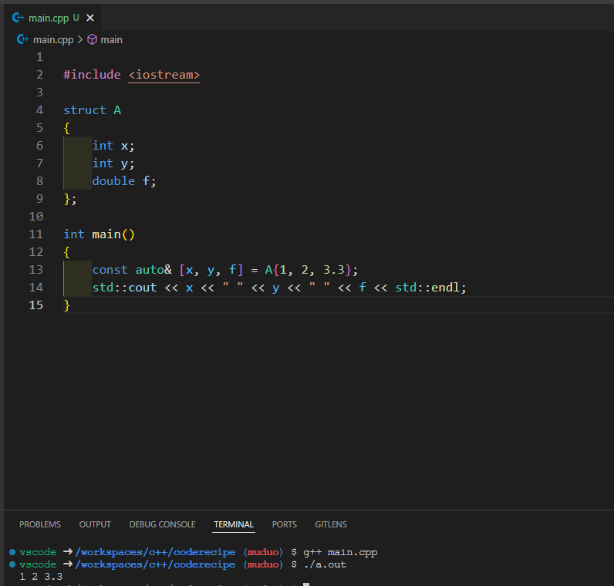The width and height of the screenshot is (614, 586).
Task: Click 'const' keyword on line 13
Action: click(110, 269)
